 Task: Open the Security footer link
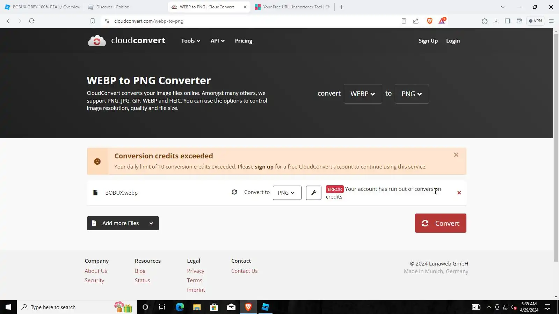coord(94,281)
